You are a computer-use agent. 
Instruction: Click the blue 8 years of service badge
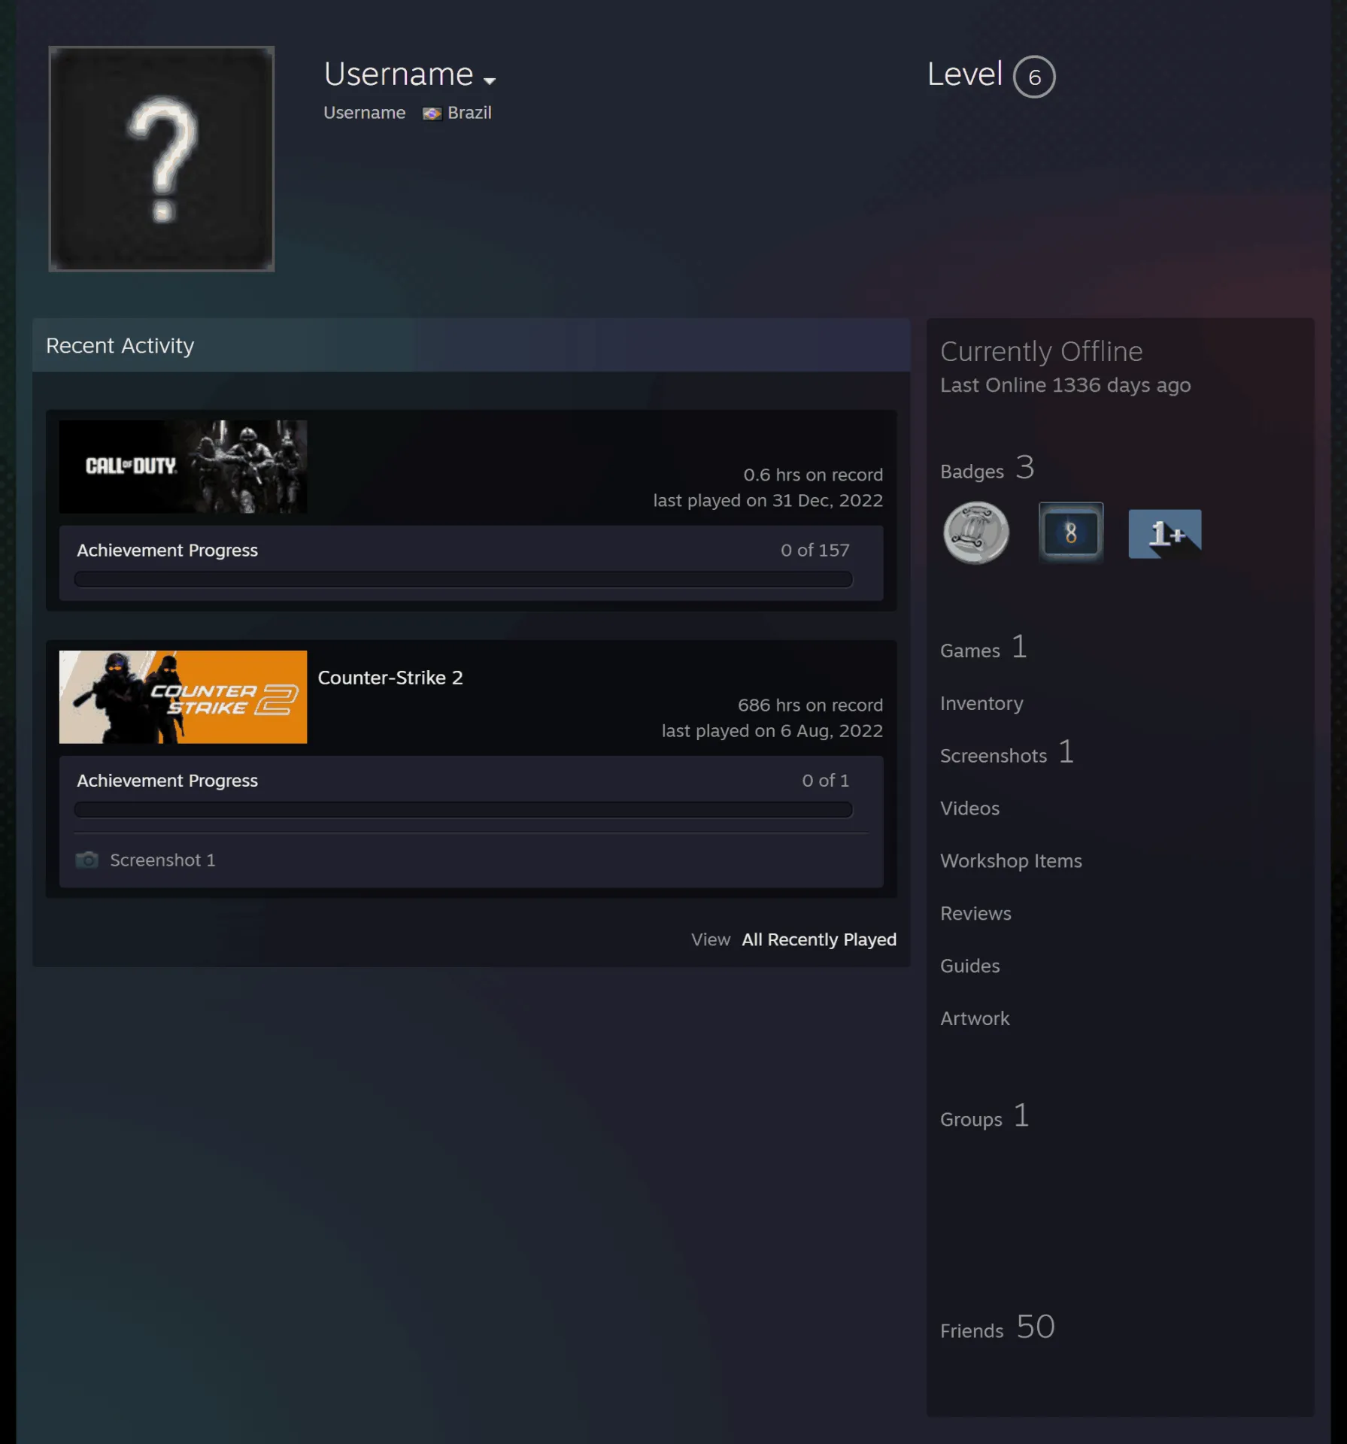(x=1071, y=533)
